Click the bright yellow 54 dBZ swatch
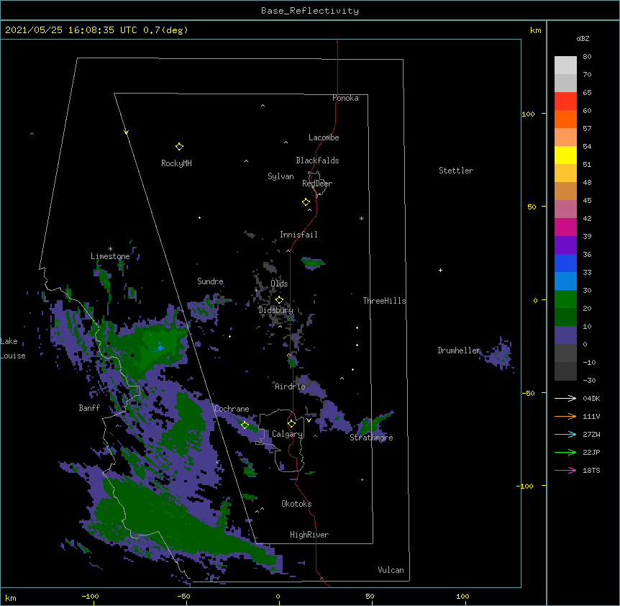Screen dimensions: 620x606 click(565, 155)
